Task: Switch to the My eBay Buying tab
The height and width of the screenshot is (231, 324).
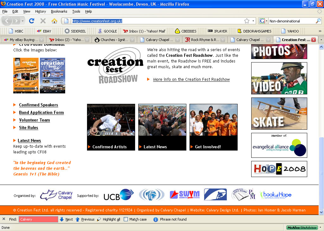Action: pyautogui.click(x=23, y=40)
